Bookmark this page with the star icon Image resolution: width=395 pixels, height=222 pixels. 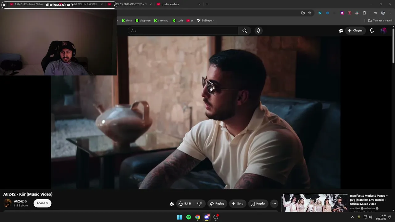pos(310,13)
